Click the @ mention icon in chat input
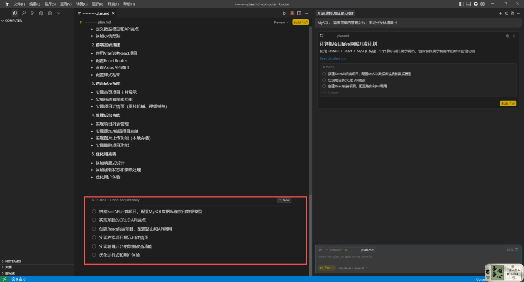 pos(320,250)
